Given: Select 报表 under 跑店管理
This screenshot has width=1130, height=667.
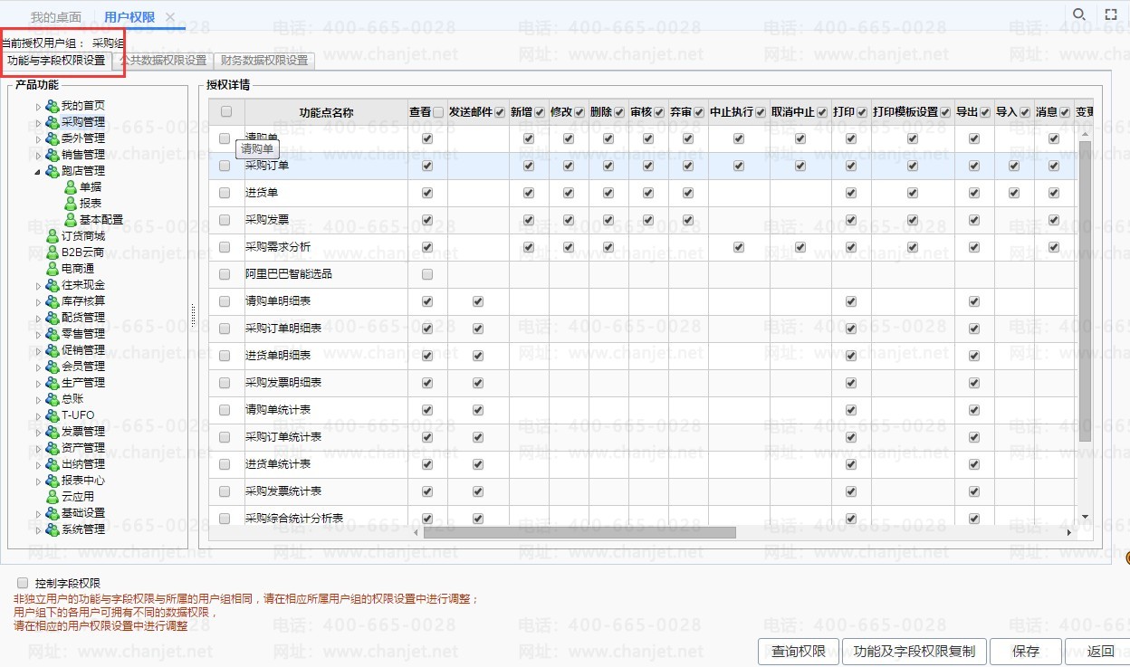Looking at the screenshot, I should point(90,204).
